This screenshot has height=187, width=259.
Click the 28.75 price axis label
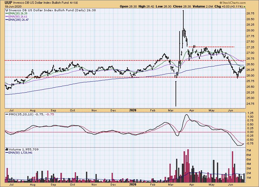coord(250,14)
